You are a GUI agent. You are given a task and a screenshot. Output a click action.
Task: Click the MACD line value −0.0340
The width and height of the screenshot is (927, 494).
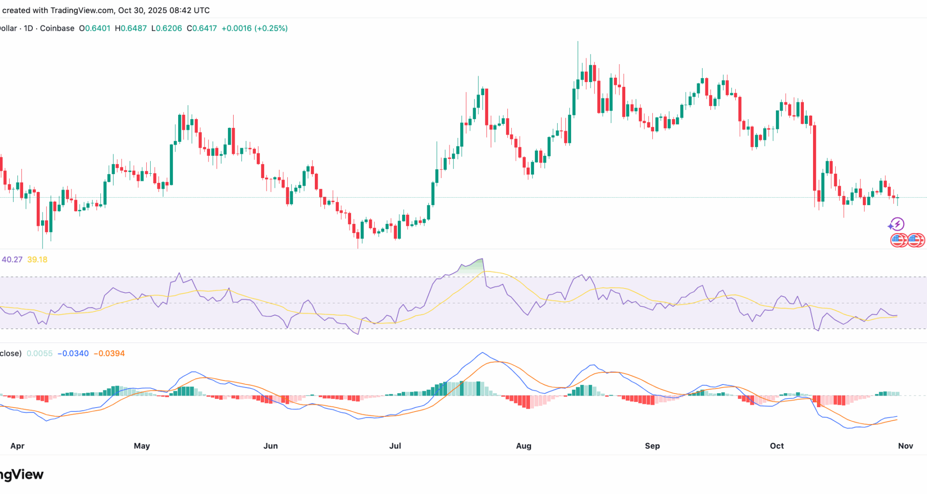pos(73,354)
